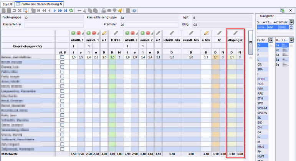The image size is (296, 161).
Task: Click the green refresh arrows icon
Action: (71, 11)
